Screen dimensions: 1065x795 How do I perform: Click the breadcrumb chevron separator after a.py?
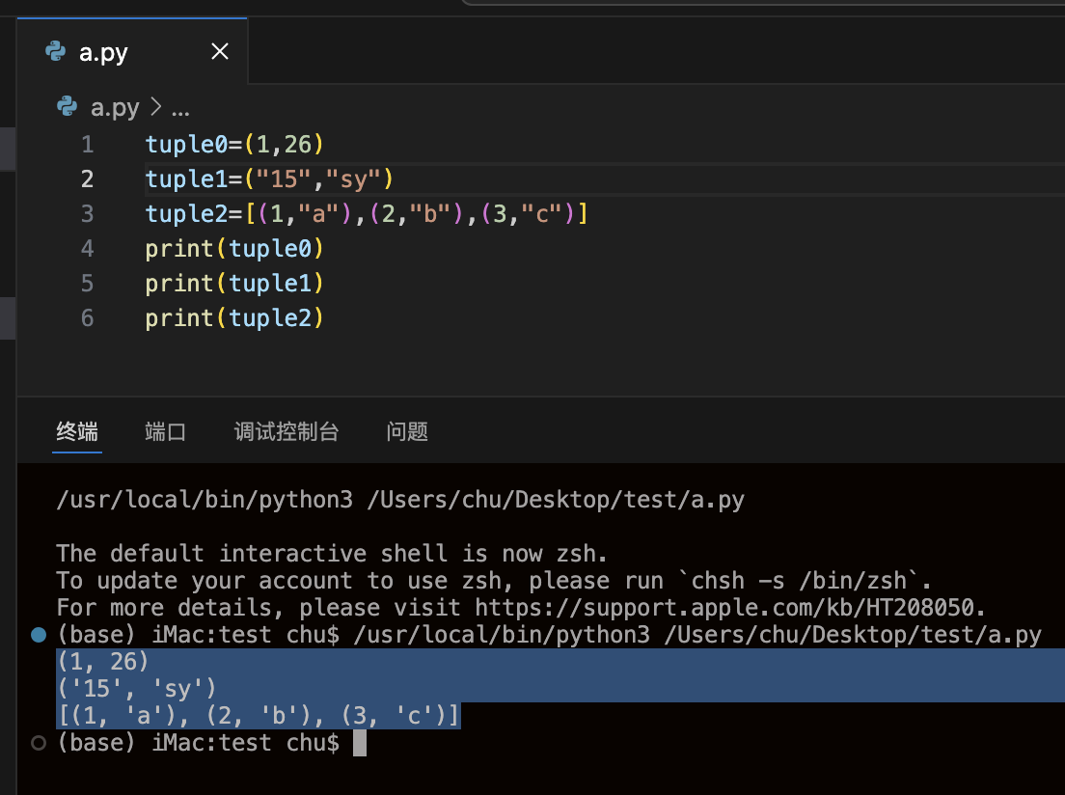click(x=154, y=107)
